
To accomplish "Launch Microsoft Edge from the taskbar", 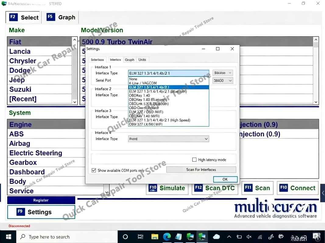I will (167, 237).
